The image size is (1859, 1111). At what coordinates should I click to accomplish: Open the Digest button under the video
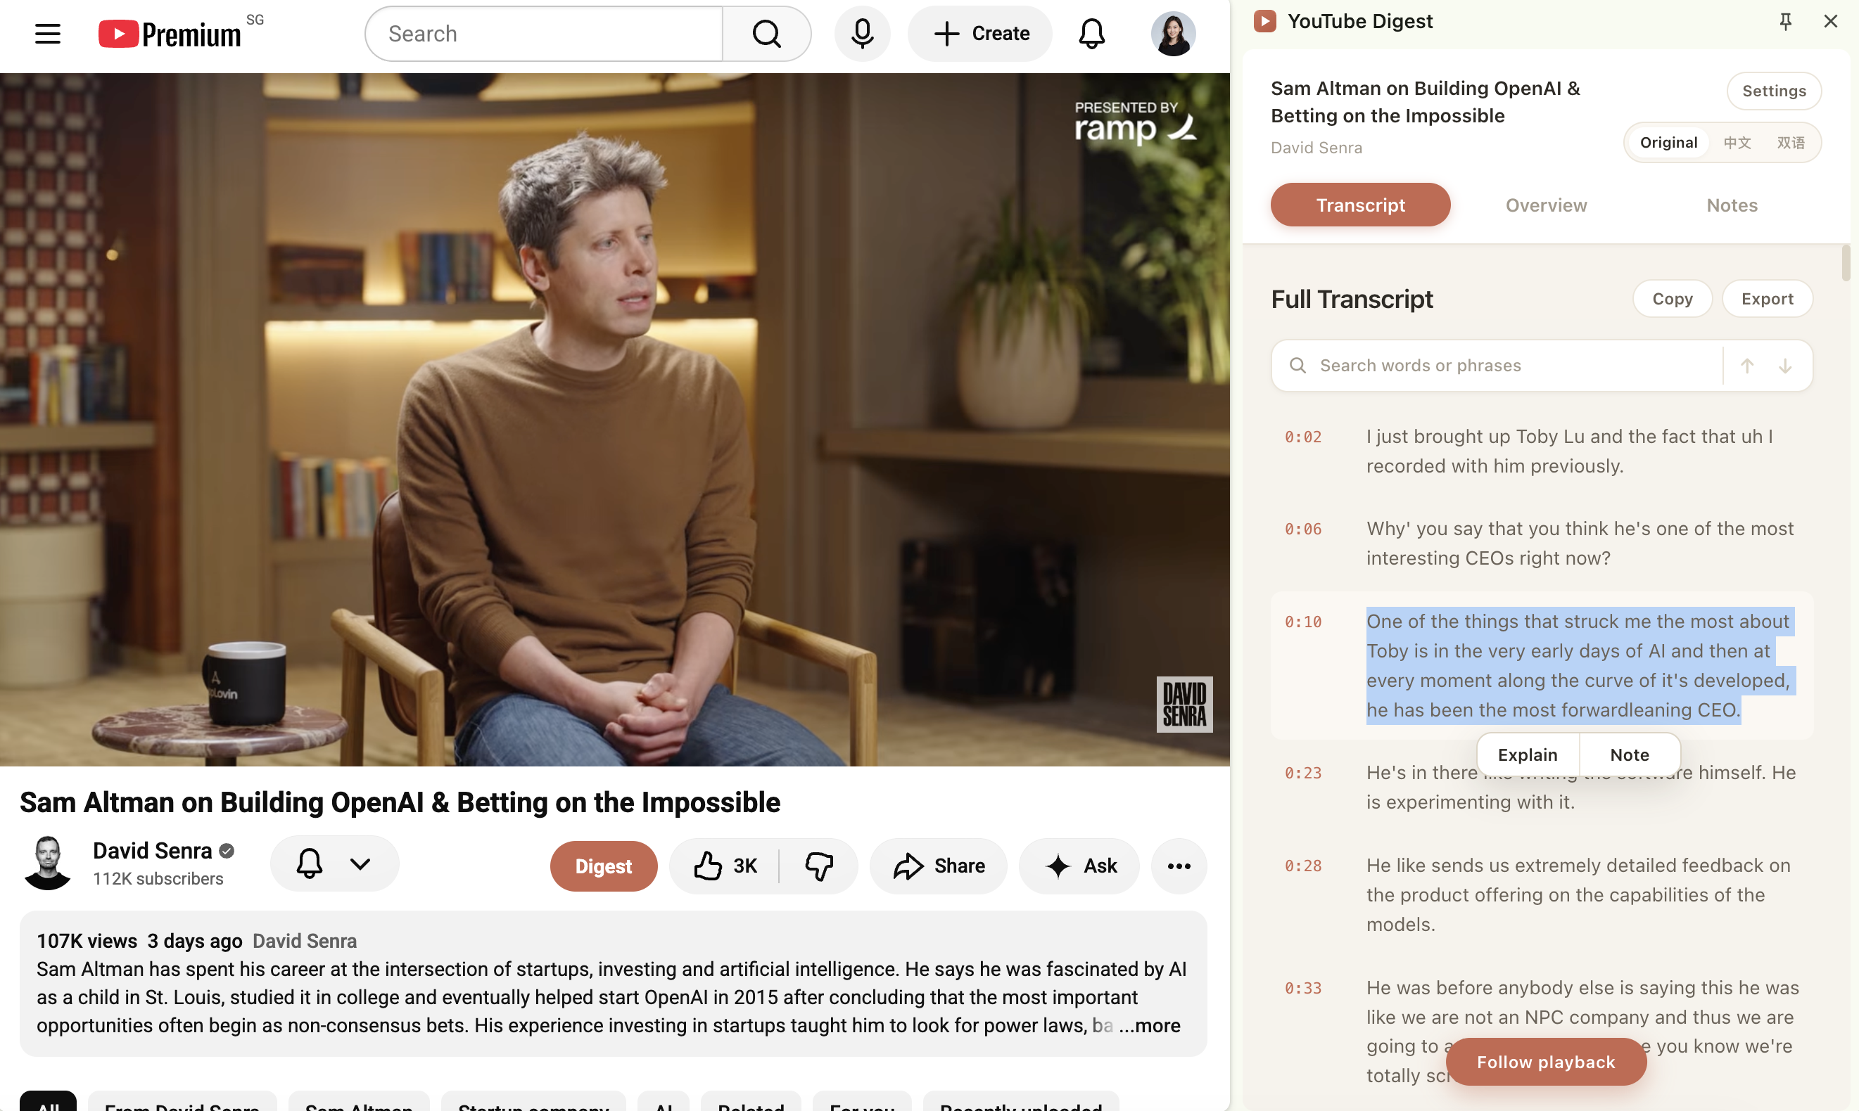[x=604, y=866]
